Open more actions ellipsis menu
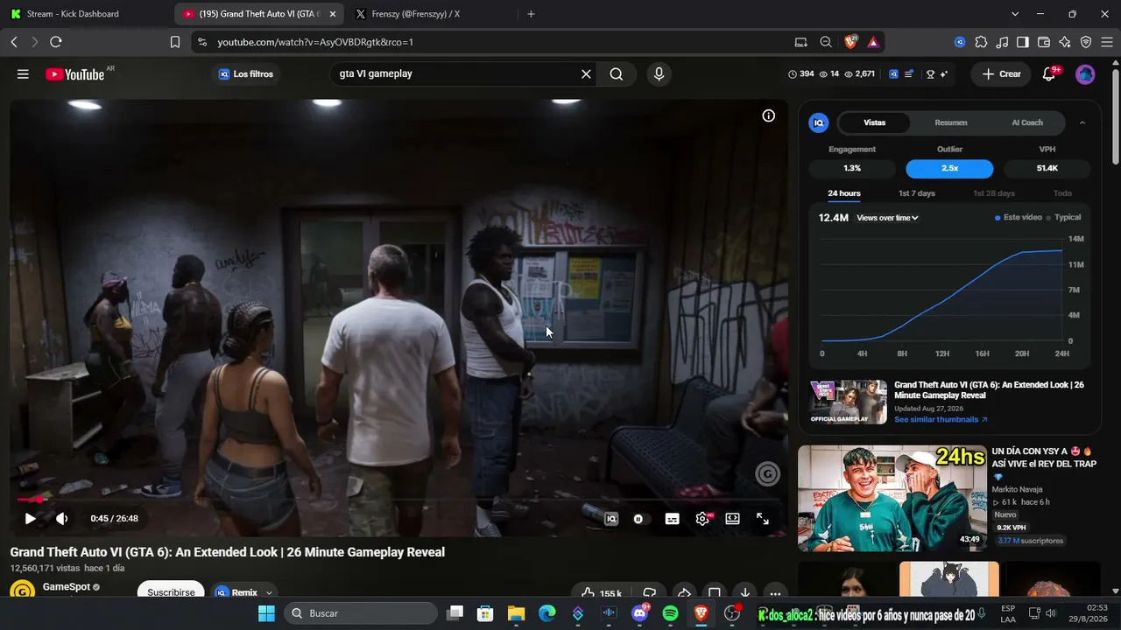The image size is (1121, 630). point(775,593)
